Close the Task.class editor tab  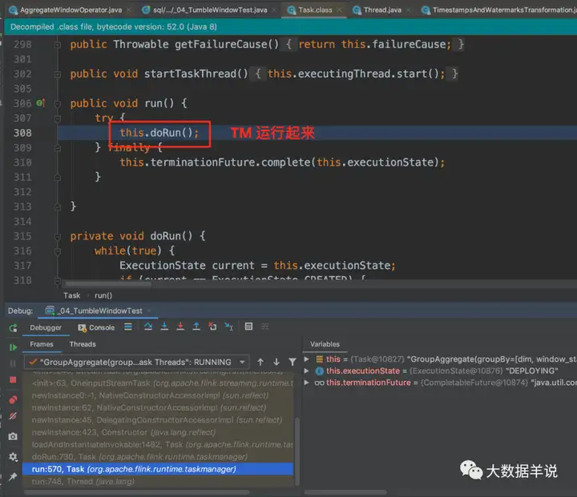click(340, 10)
